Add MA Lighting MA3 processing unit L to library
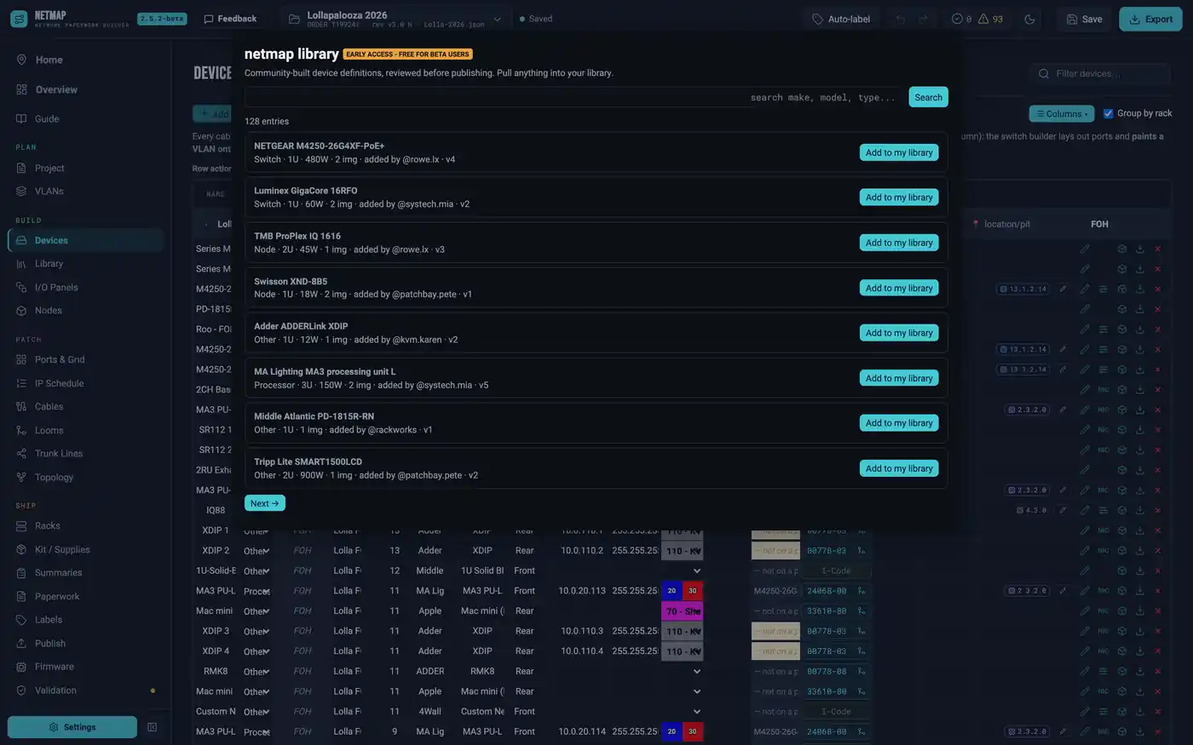1193x745 pixels. (x=899, y=378)
